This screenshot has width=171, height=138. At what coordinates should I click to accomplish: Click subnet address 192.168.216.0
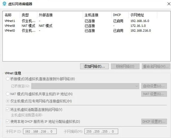point(141,31)
